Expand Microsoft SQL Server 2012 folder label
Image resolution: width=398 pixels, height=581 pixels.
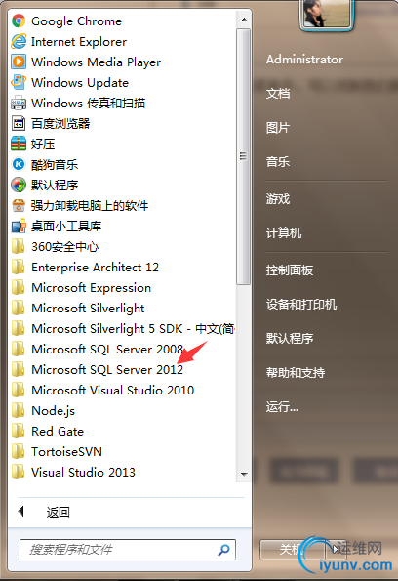point(107,369)
